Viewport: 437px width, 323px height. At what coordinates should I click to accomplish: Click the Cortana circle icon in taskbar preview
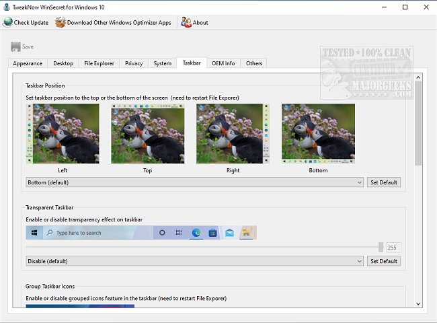tap(162, 233)
